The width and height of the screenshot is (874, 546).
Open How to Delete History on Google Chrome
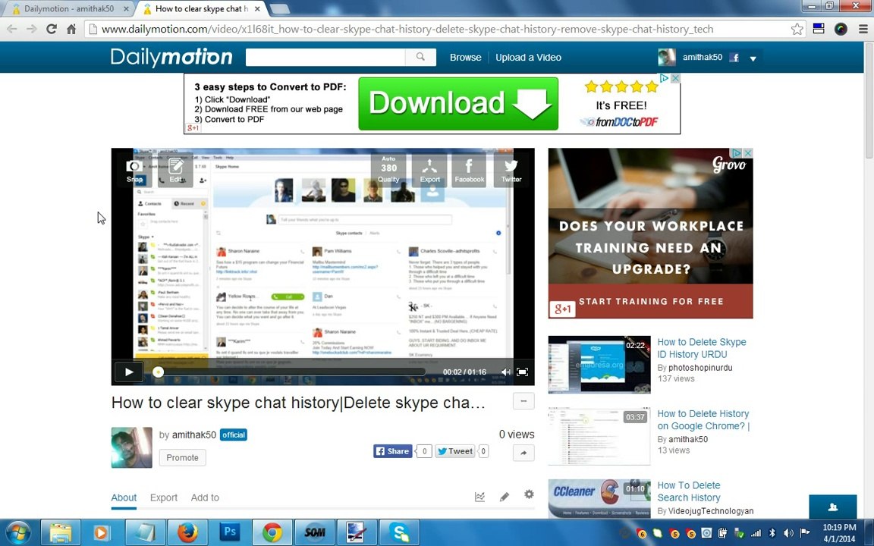703,419
